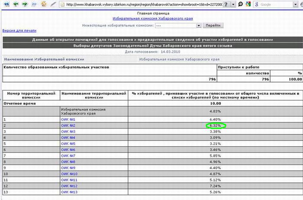Click the colorful Google icon beside speech bubble

pos(248,4)
